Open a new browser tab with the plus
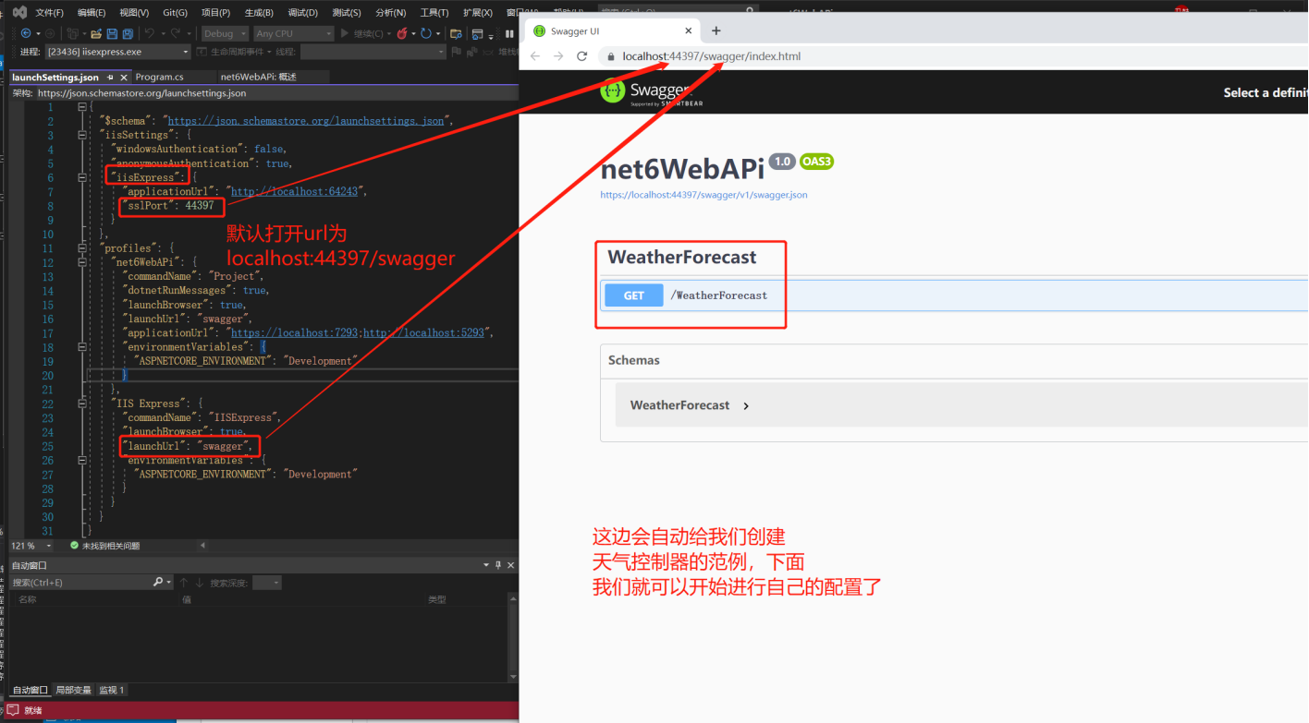 pyautogui.click(x=716, y=30)
